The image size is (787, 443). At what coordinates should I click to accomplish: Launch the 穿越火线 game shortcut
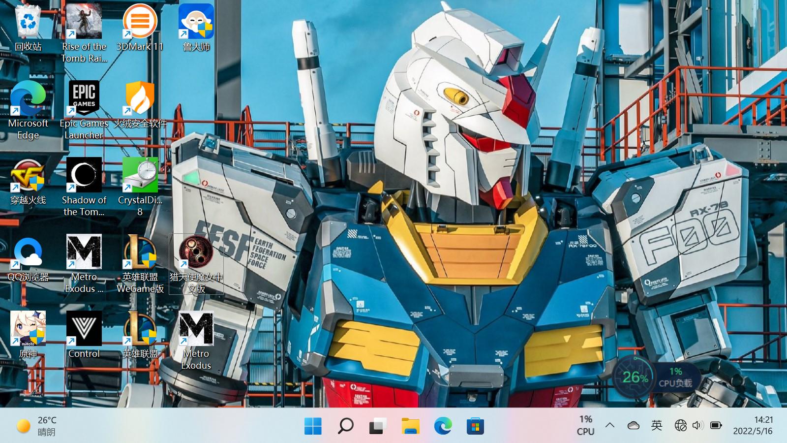click(28, 181)
